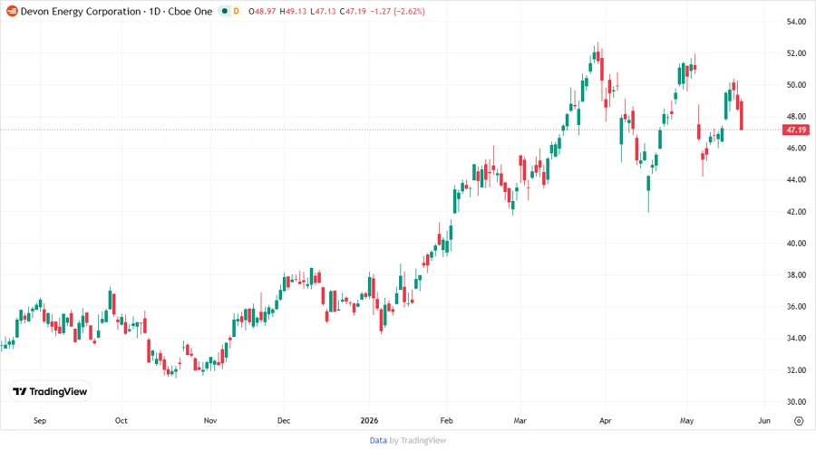816x451 pixels.
Task: Click the Mar label on time axis
Action: (520, 421)
